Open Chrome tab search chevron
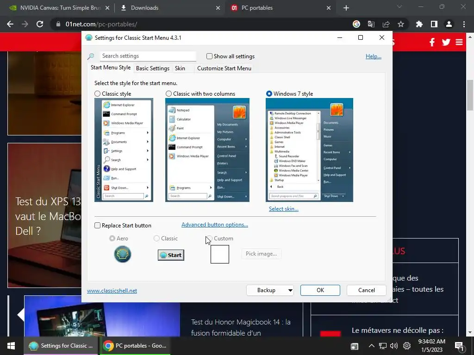Screen dimensions: 474x355 coord(399,6)
